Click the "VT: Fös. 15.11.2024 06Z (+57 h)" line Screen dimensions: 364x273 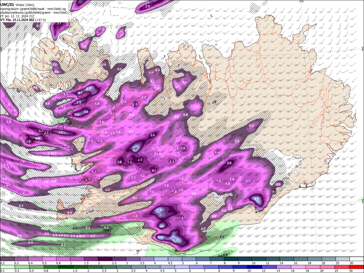pos(23,20)
